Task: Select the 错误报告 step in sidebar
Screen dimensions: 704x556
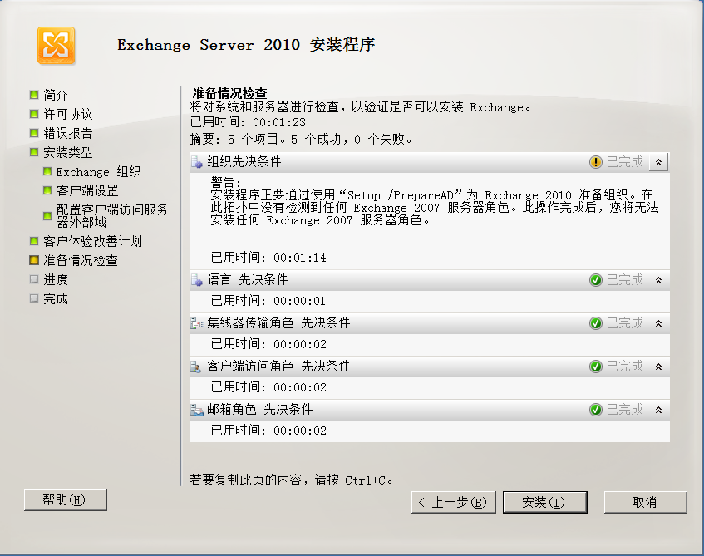Action: point(68,133)
